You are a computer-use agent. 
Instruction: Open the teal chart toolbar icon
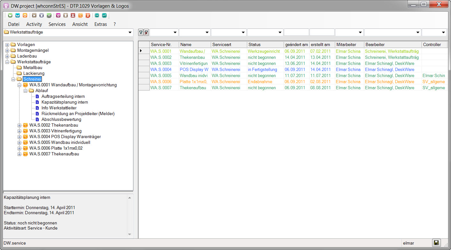pyautogui.click(x=104, y=15)
